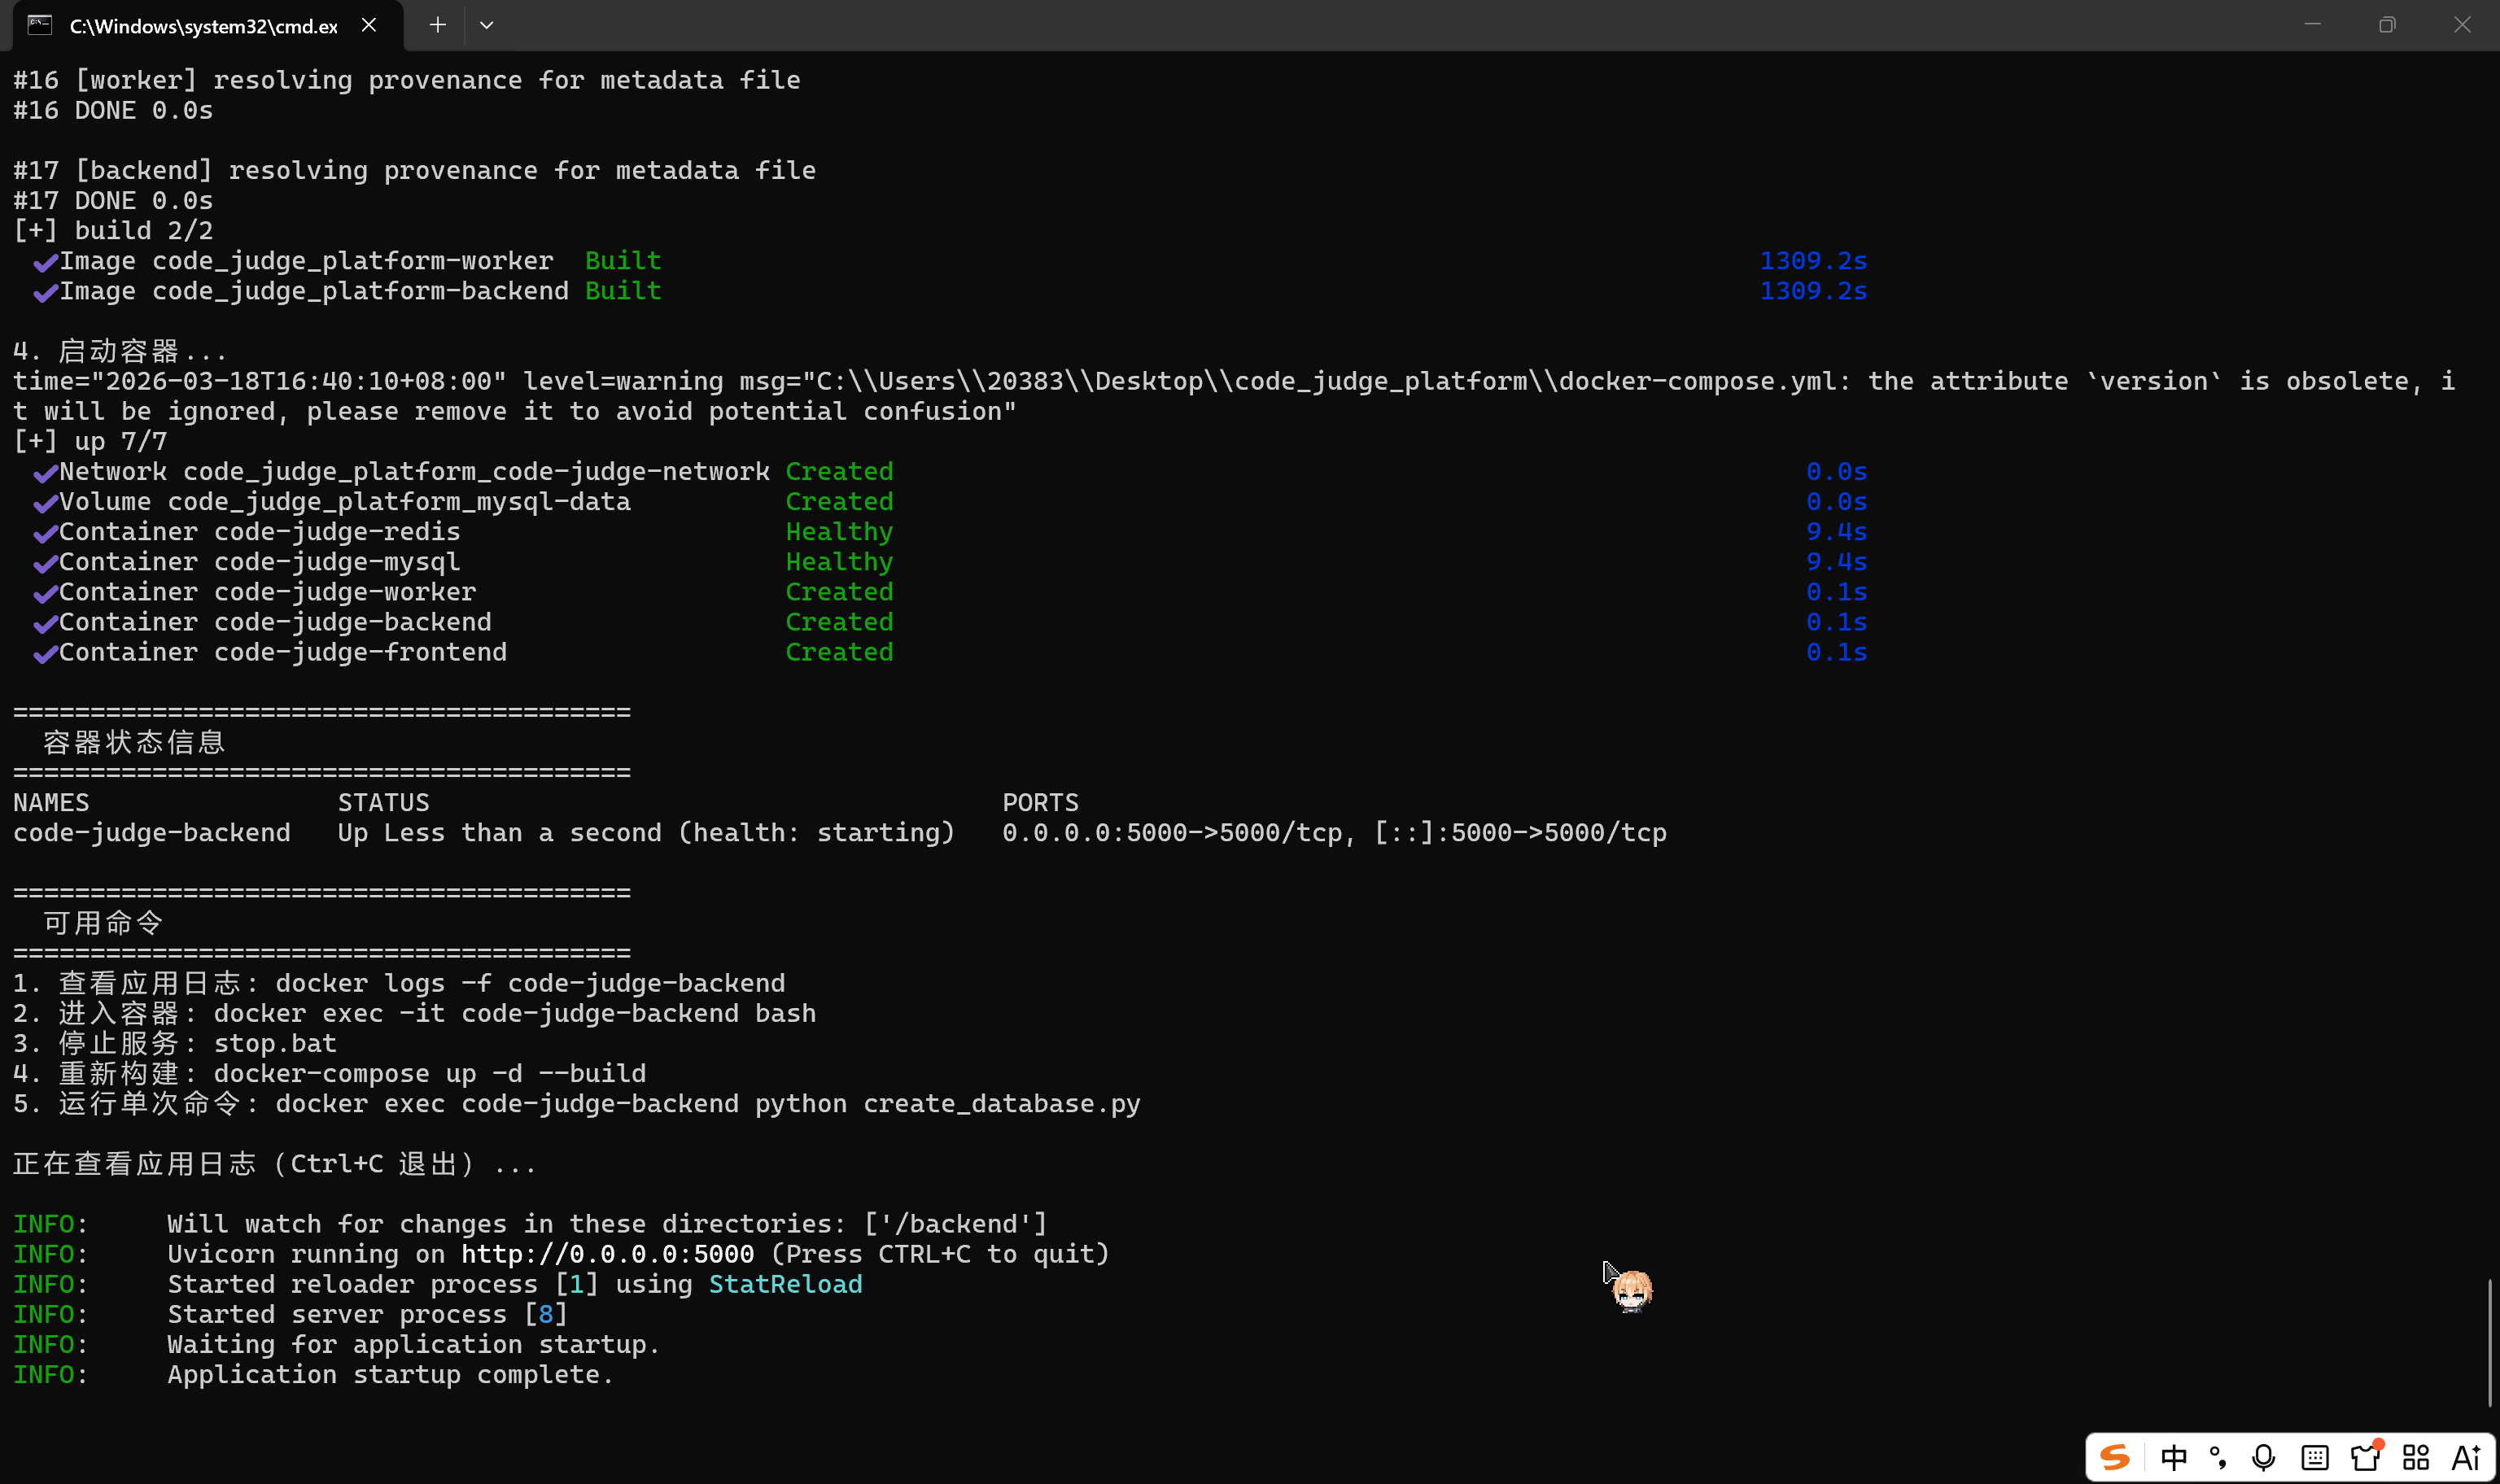Expand the new tab profile dropdown
The height and width of the screenshot is (1484, 2500).
pyautogui.click(x=487, y=25)
